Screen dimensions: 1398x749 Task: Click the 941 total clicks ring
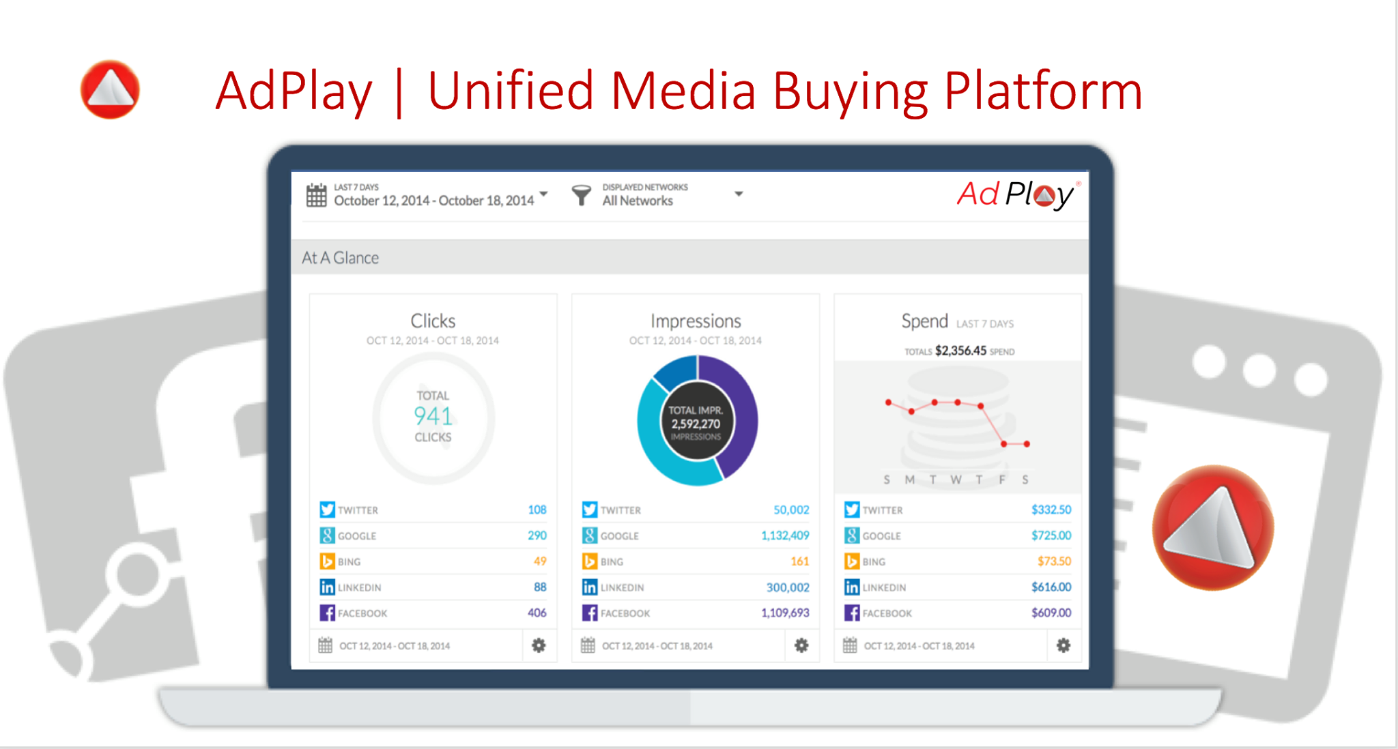click(433, 417)
